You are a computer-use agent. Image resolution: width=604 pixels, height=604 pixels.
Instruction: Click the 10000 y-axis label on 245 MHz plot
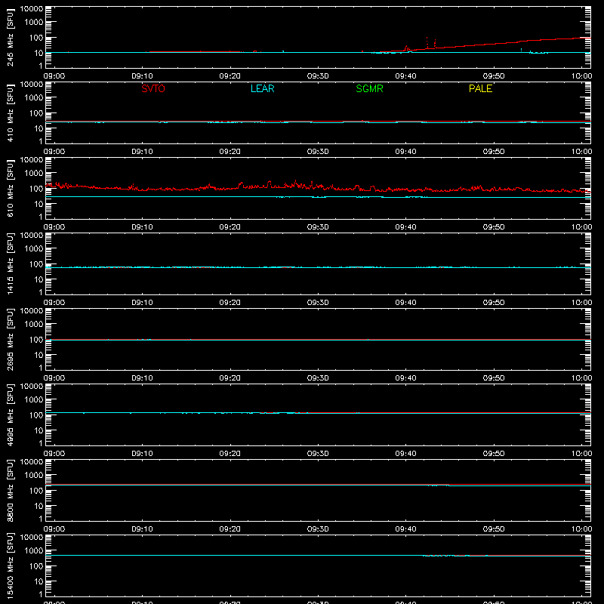(x=32, y=9)
